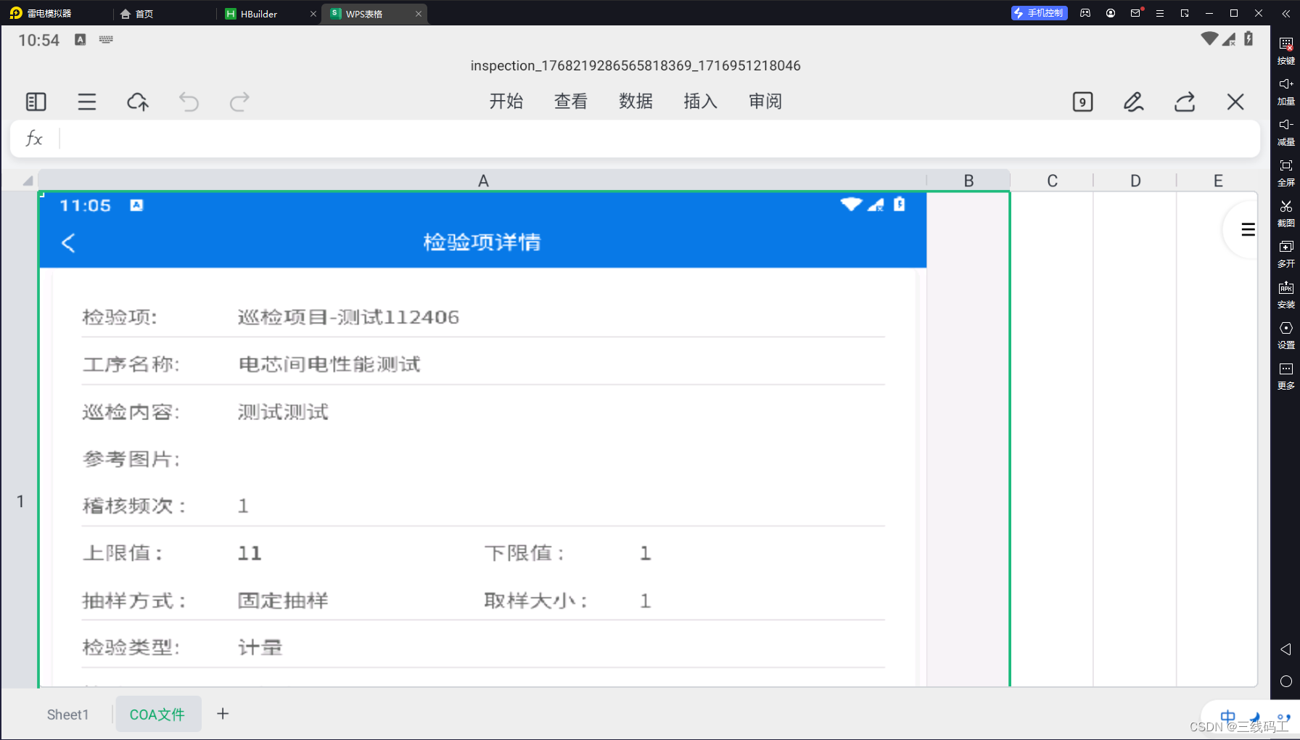The width and height of the screenshot is (1300, 740).
Task: Open the numeric keyboard icon labeled 9
Action: (1082, 102)
